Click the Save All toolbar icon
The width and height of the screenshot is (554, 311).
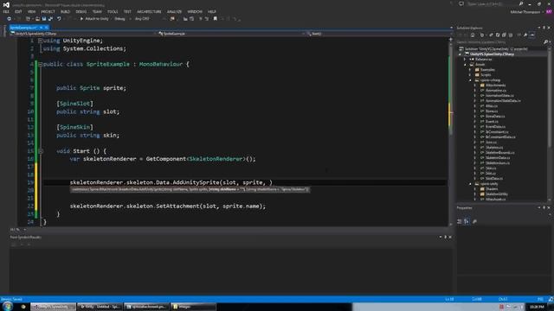click(x=50, y=19)
